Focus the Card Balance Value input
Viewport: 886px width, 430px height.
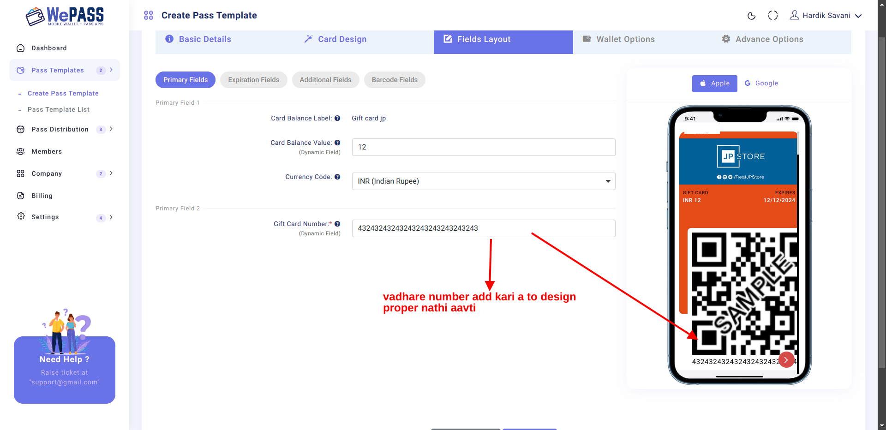(x=484, y=147)
